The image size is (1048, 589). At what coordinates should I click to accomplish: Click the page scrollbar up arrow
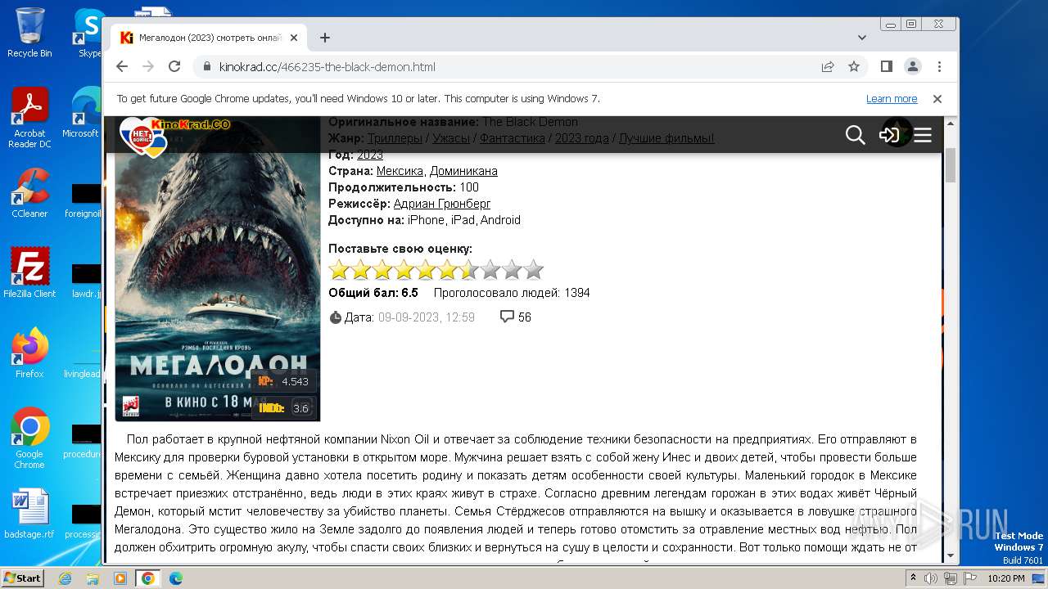(x=951, y=123)
